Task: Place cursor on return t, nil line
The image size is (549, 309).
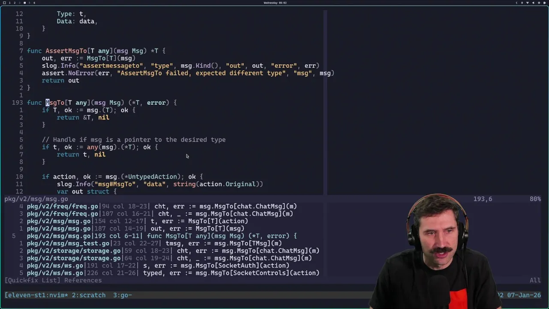Action: click(81, 154)
